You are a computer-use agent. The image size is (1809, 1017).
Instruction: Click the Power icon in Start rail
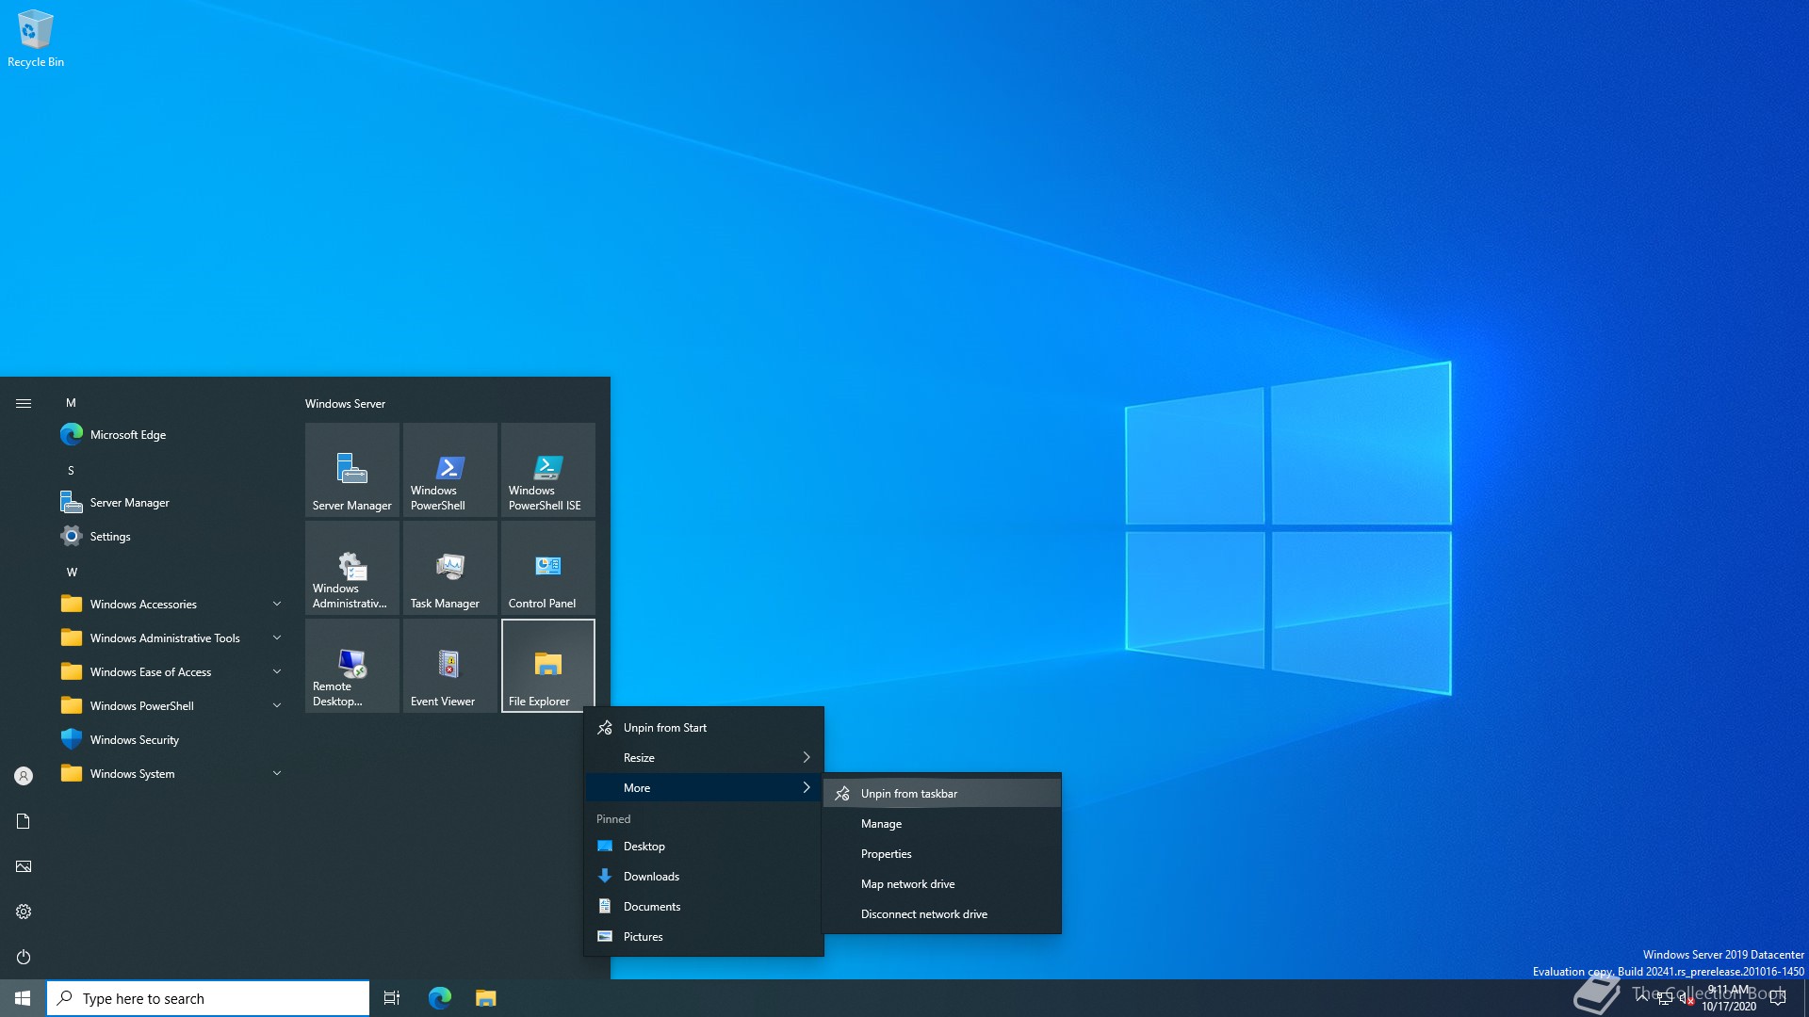[24, 956]
